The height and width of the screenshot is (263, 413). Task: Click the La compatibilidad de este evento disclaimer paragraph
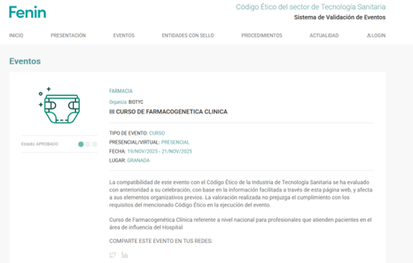tap(241, 194)
